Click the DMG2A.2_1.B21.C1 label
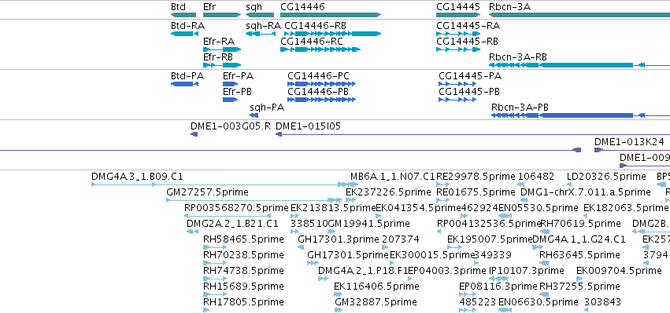This screenshot has height=314, width=670. click(232, 224)
